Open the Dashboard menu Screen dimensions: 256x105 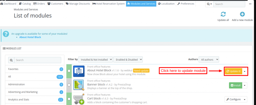coord(8,3)
